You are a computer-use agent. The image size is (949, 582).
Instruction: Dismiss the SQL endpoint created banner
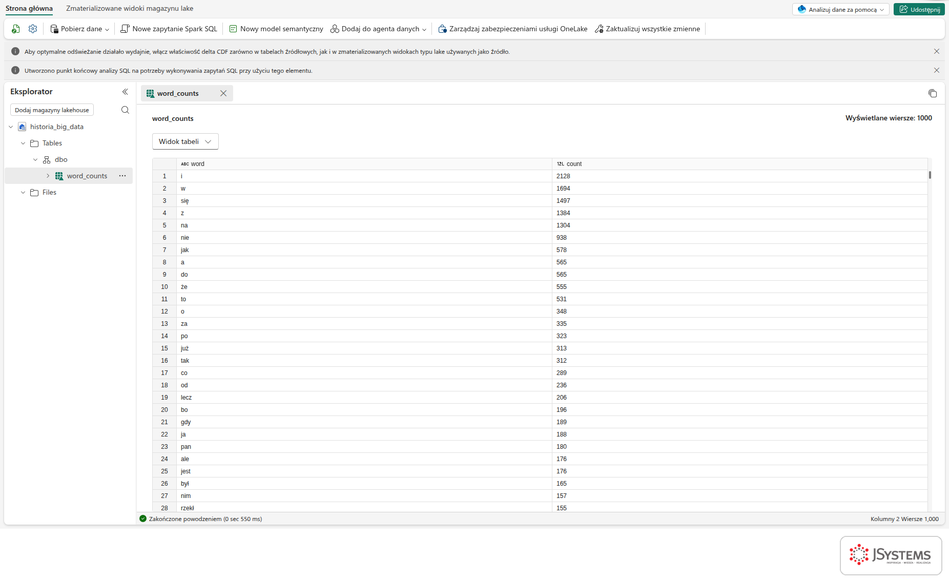coord(937,70)
